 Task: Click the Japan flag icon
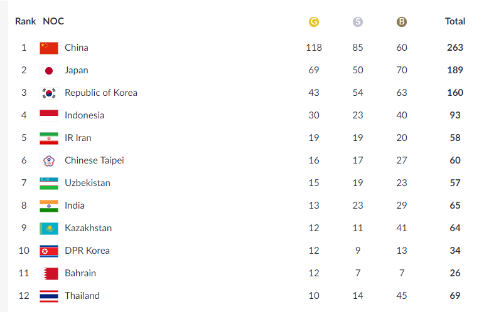click(x=49, y=71)
